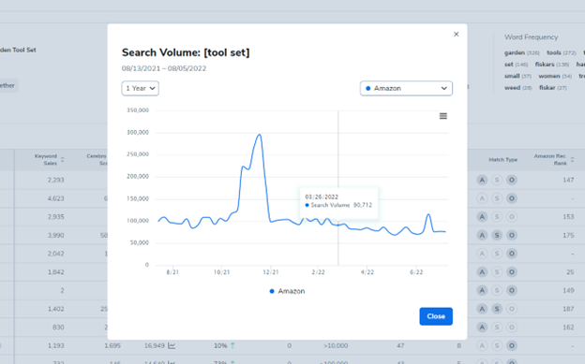Open the chart hamburger menu icon

pos(442,116)
